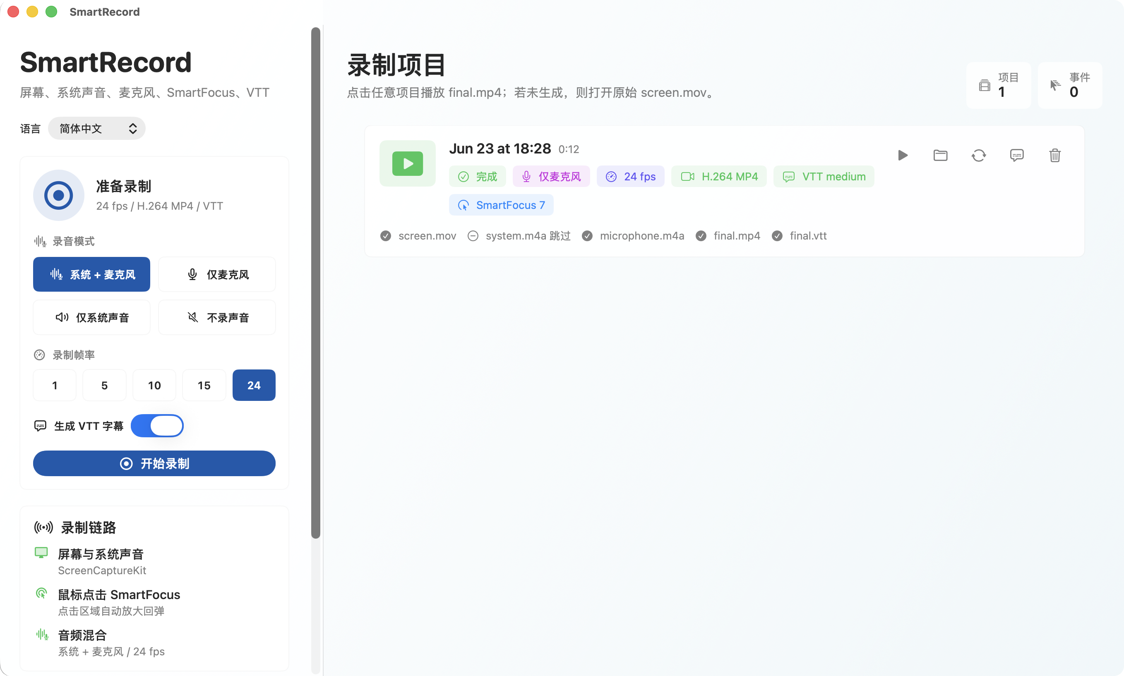This screenshot has height=676, width=1124.
Task: Click the 0:12 duration label
Action: point(569,149)
